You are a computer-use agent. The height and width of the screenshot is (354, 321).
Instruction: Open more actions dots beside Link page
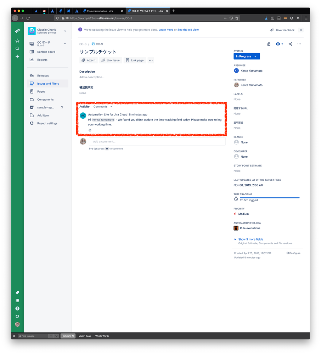(x=151, y=60)
